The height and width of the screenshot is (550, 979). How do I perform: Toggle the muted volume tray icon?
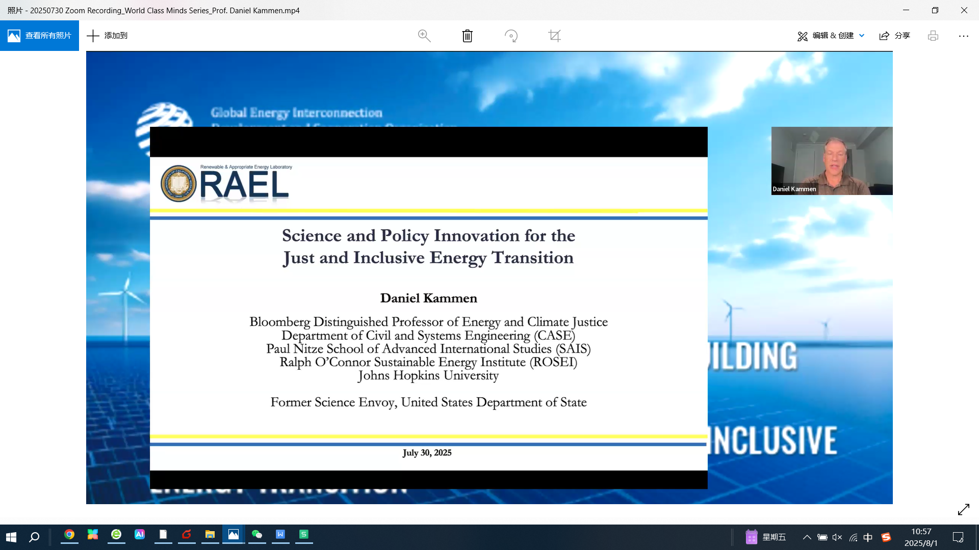pos(837,537)
